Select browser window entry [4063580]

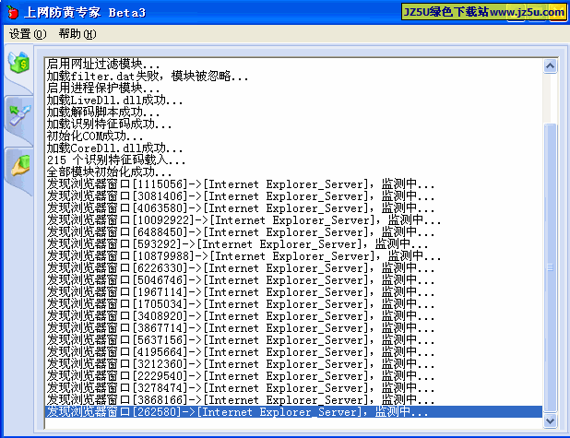pos(293,207)
